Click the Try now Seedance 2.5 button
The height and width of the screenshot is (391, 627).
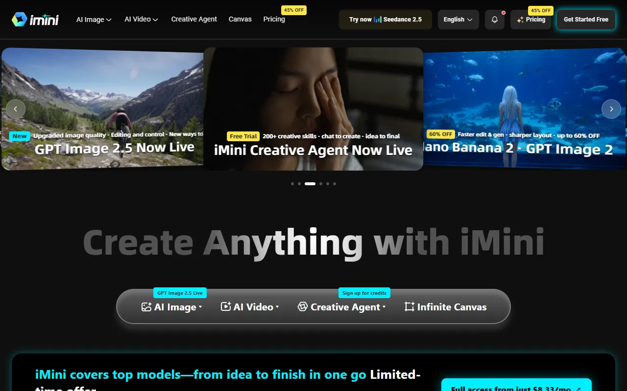point(386,20)
